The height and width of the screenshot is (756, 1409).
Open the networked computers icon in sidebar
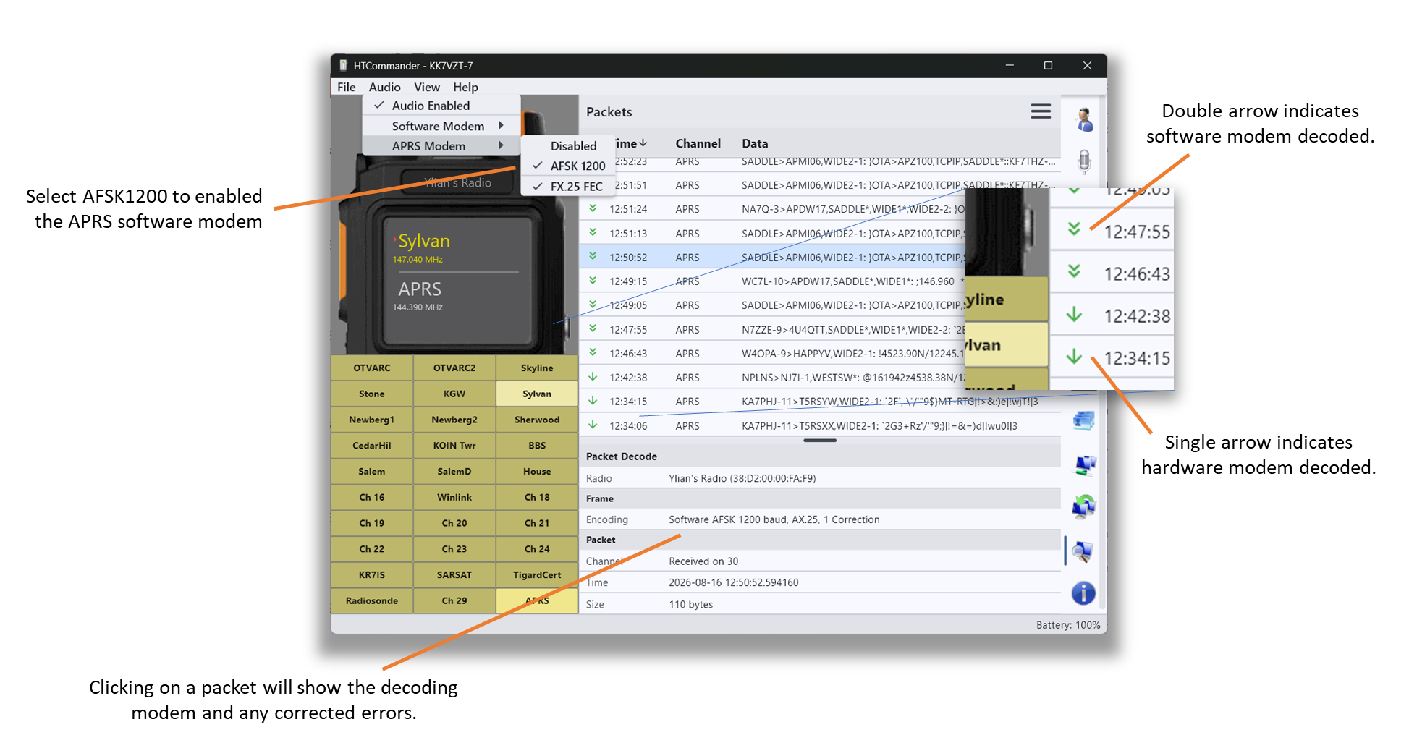click(x=1084, y=464)
